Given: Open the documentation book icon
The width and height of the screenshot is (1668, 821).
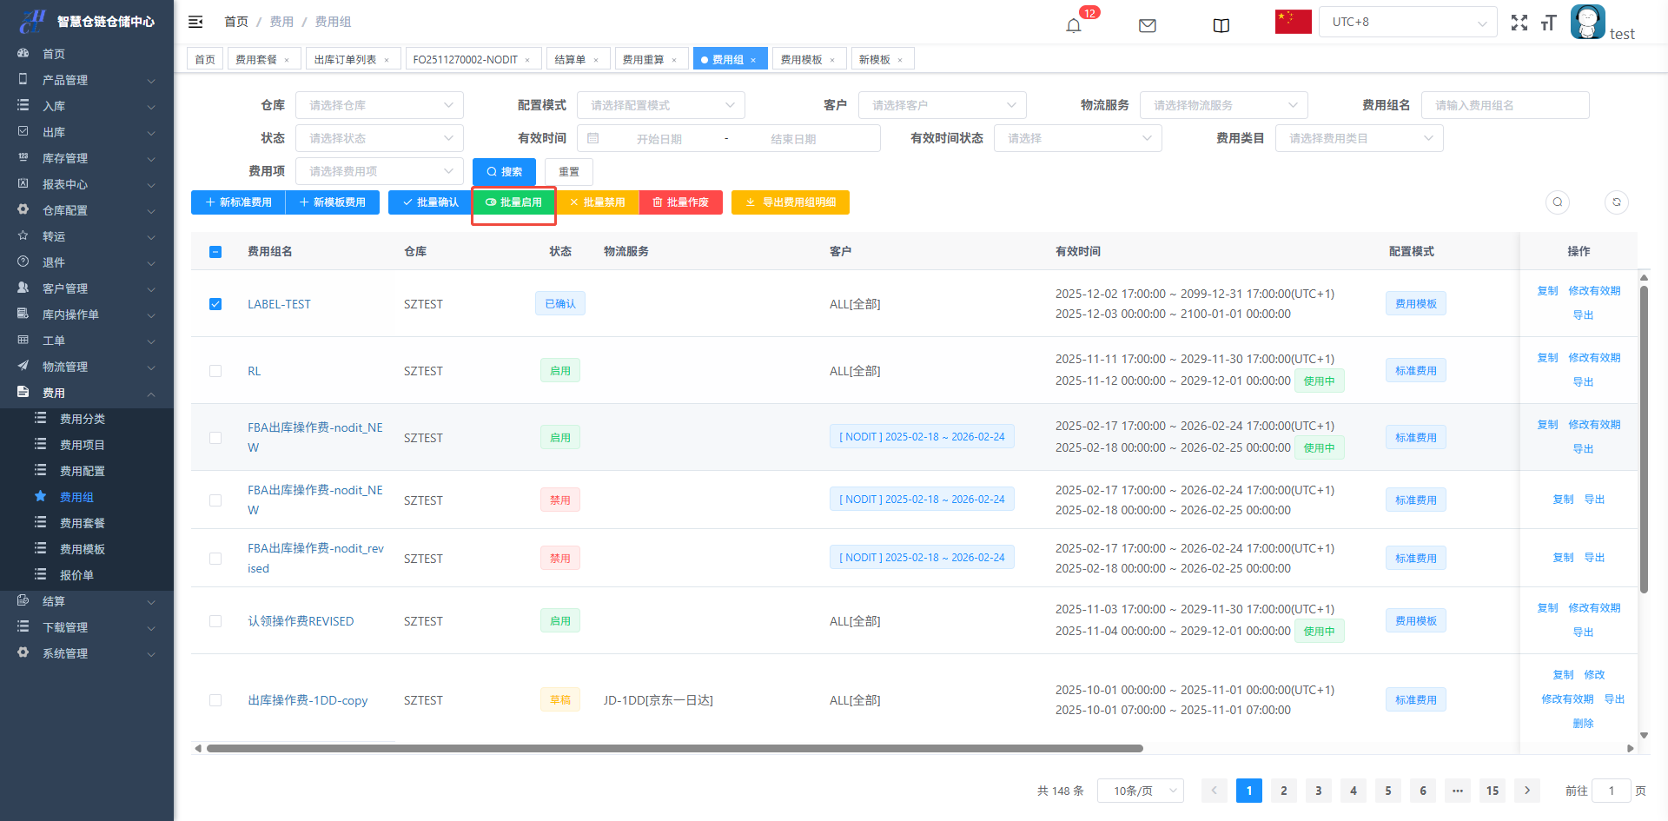Looking at the screenshot, I should (1221, 25).
